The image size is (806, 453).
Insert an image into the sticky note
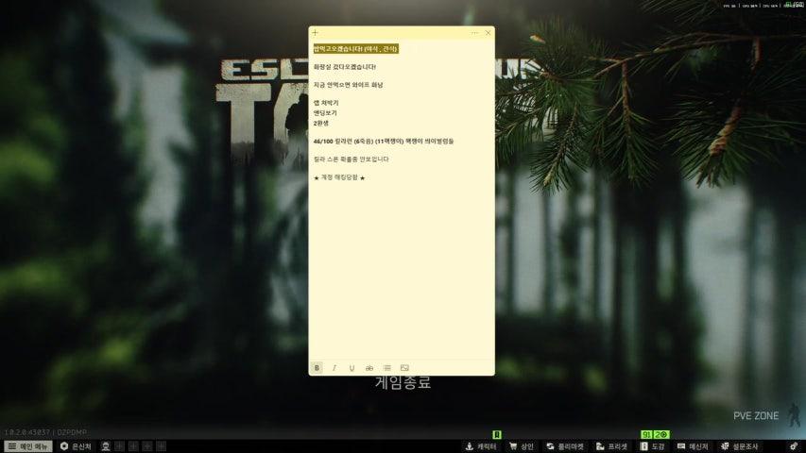pos(404,368)
